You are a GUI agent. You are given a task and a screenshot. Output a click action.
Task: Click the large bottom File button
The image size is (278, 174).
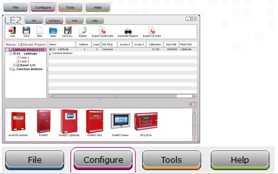point(35,160)
